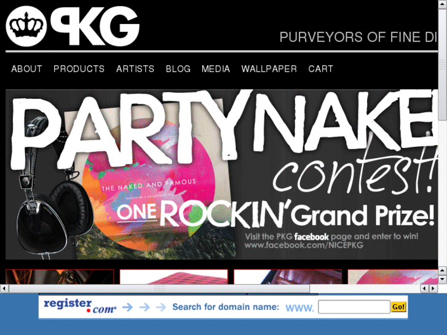Select the third product thumbnail with leather item

(x=288, y=277)
